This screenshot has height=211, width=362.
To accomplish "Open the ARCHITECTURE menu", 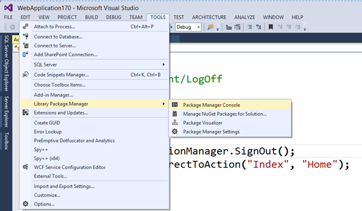I will (x=209, y=17).
